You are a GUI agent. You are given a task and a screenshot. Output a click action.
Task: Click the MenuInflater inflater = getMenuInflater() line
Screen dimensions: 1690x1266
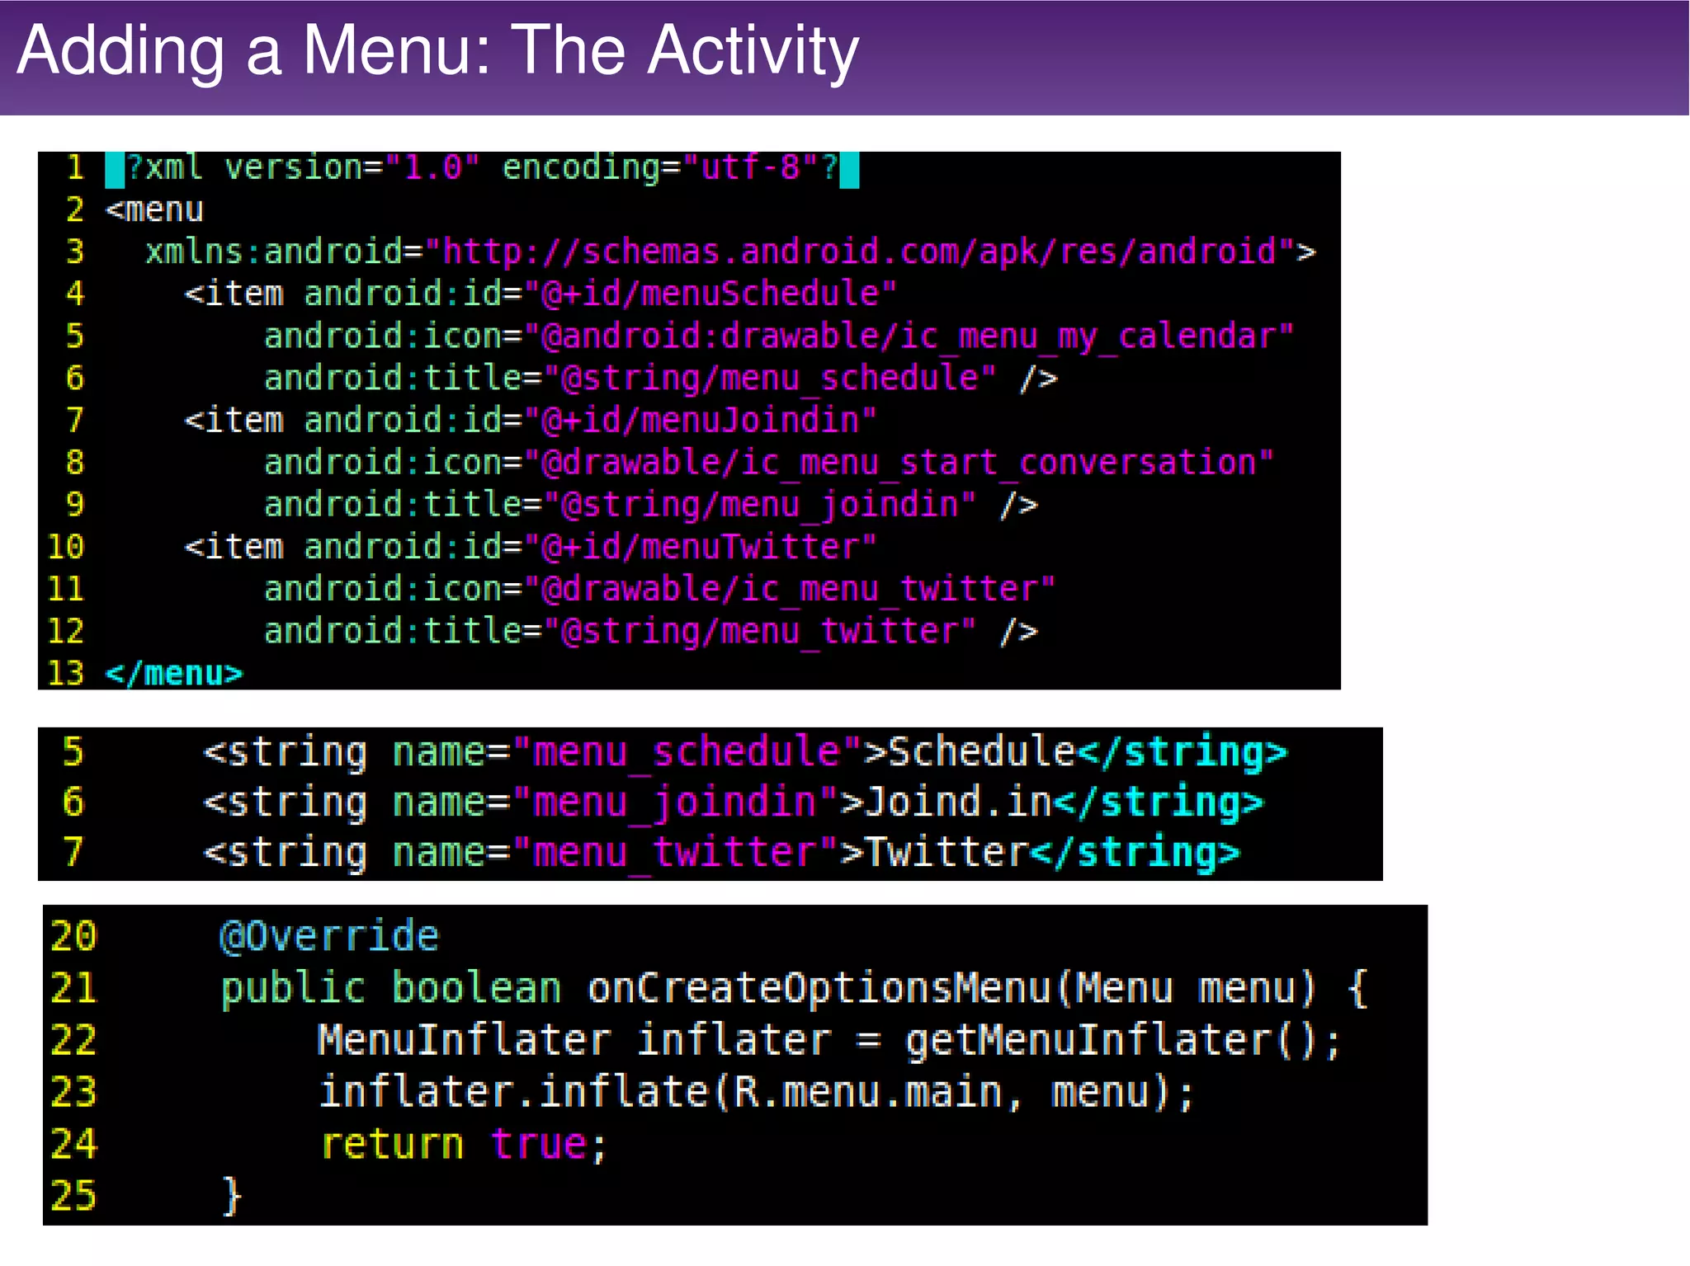point(829,1040)
